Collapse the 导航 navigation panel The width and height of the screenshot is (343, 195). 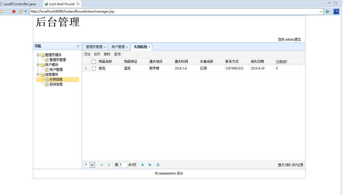[78, 46]
